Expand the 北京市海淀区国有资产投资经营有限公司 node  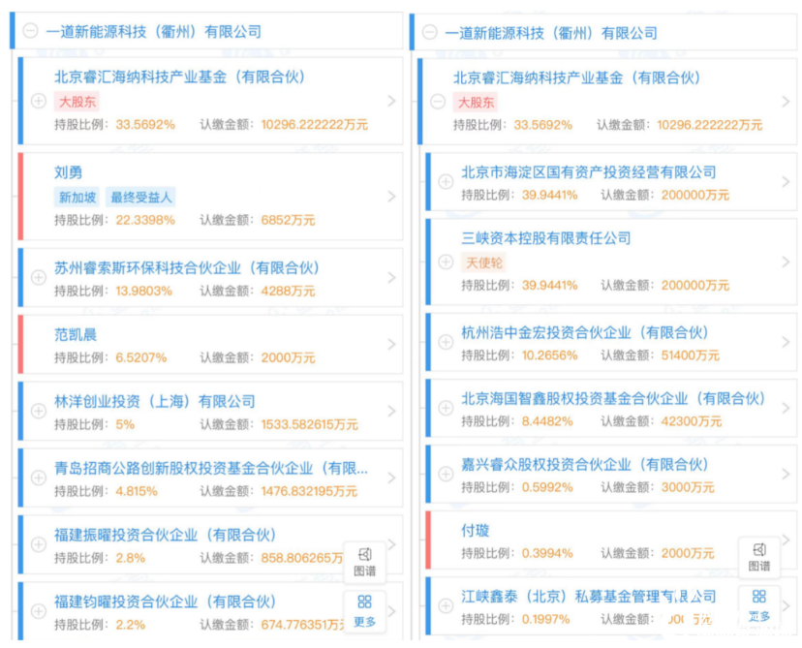point(446,181)
